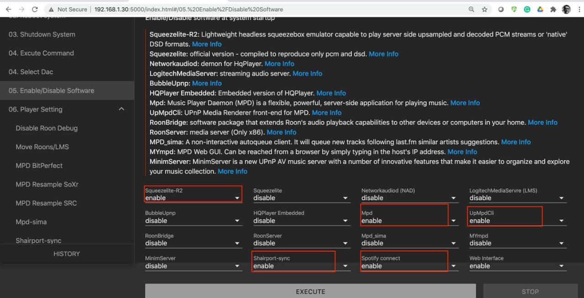Screen dimensions: 584x298
Task: Open More Info link for BubbleUpnp
Action: click(207, 83)
